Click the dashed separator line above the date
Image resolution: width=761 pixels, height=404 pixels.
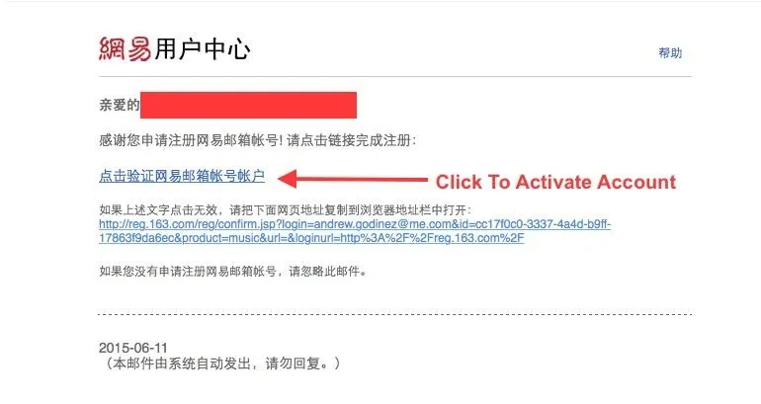[x=394, y=315]
